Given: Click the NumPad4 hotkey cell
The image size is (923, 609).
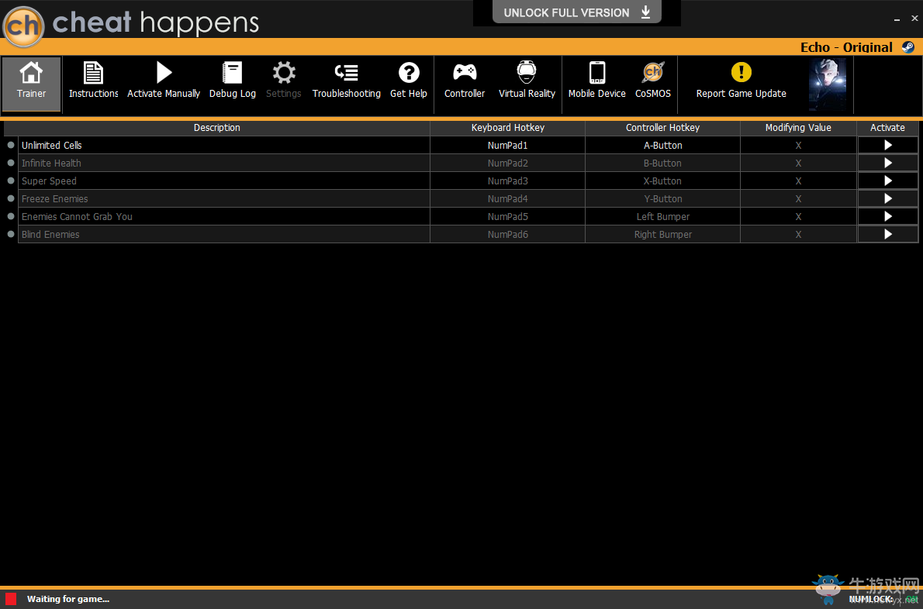Looking at the screenshot, I should [508, 198].
